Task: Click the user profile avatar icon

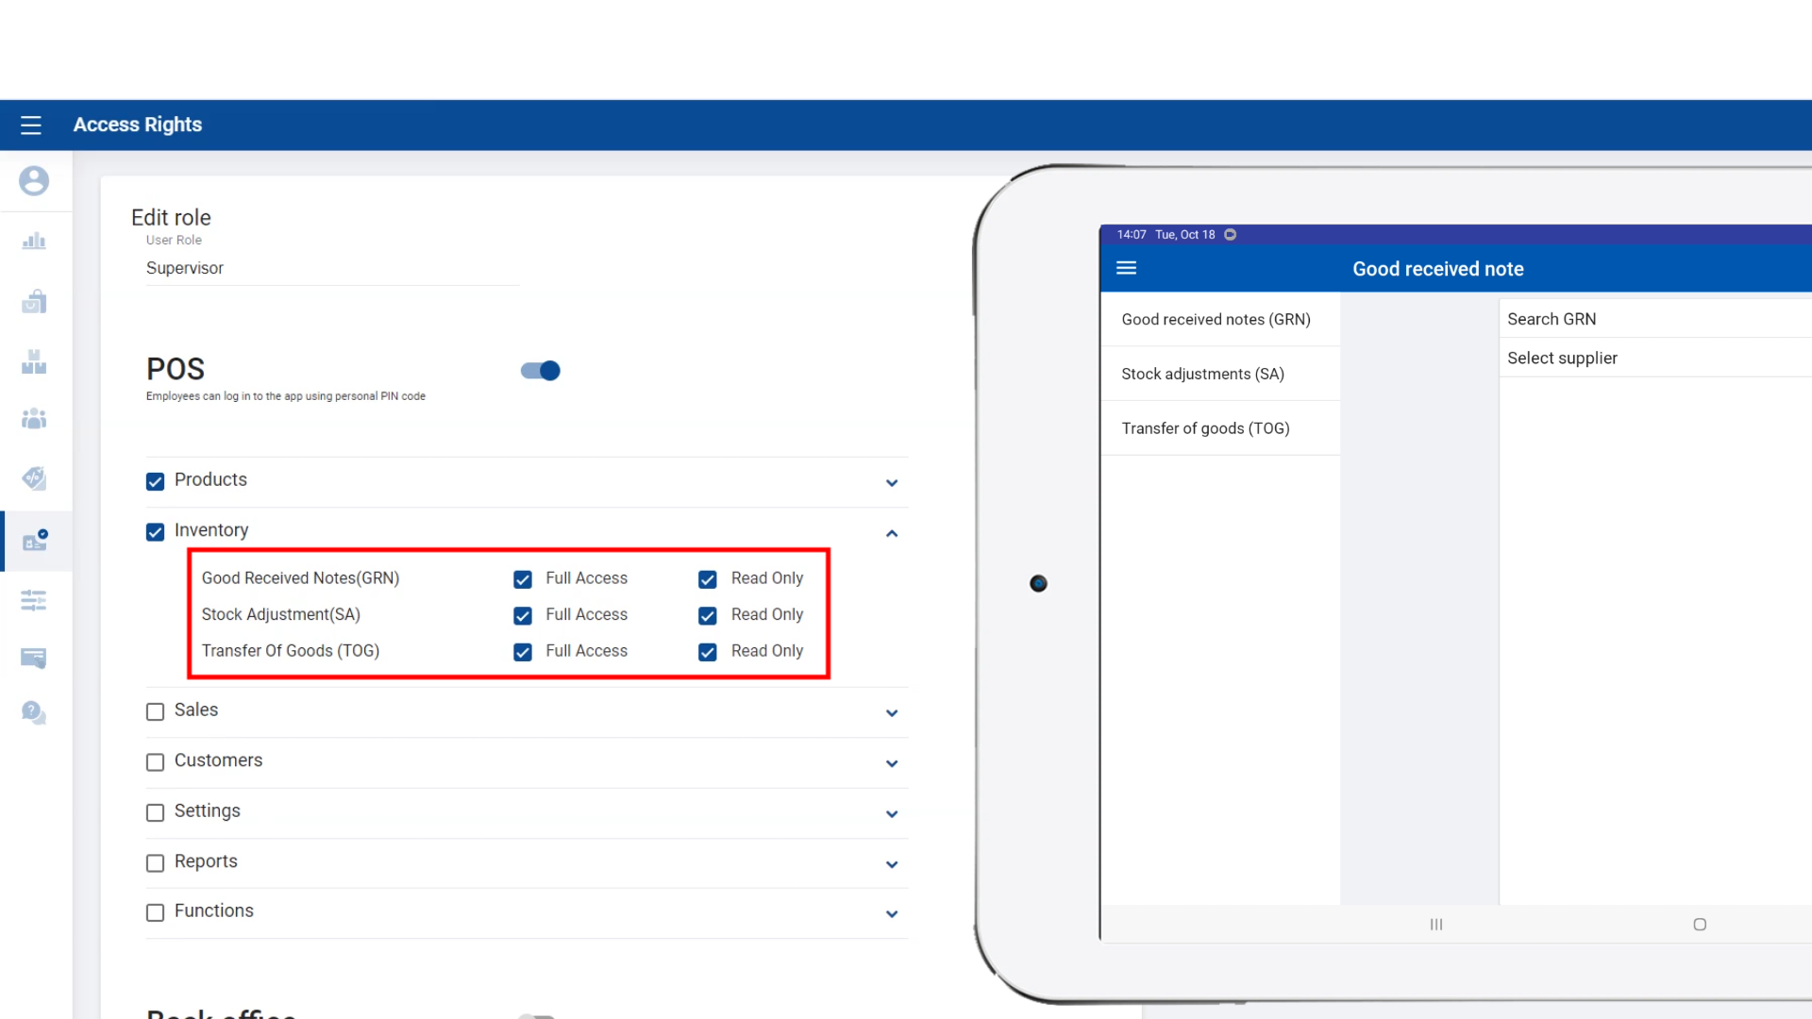Action: point(34,180)
